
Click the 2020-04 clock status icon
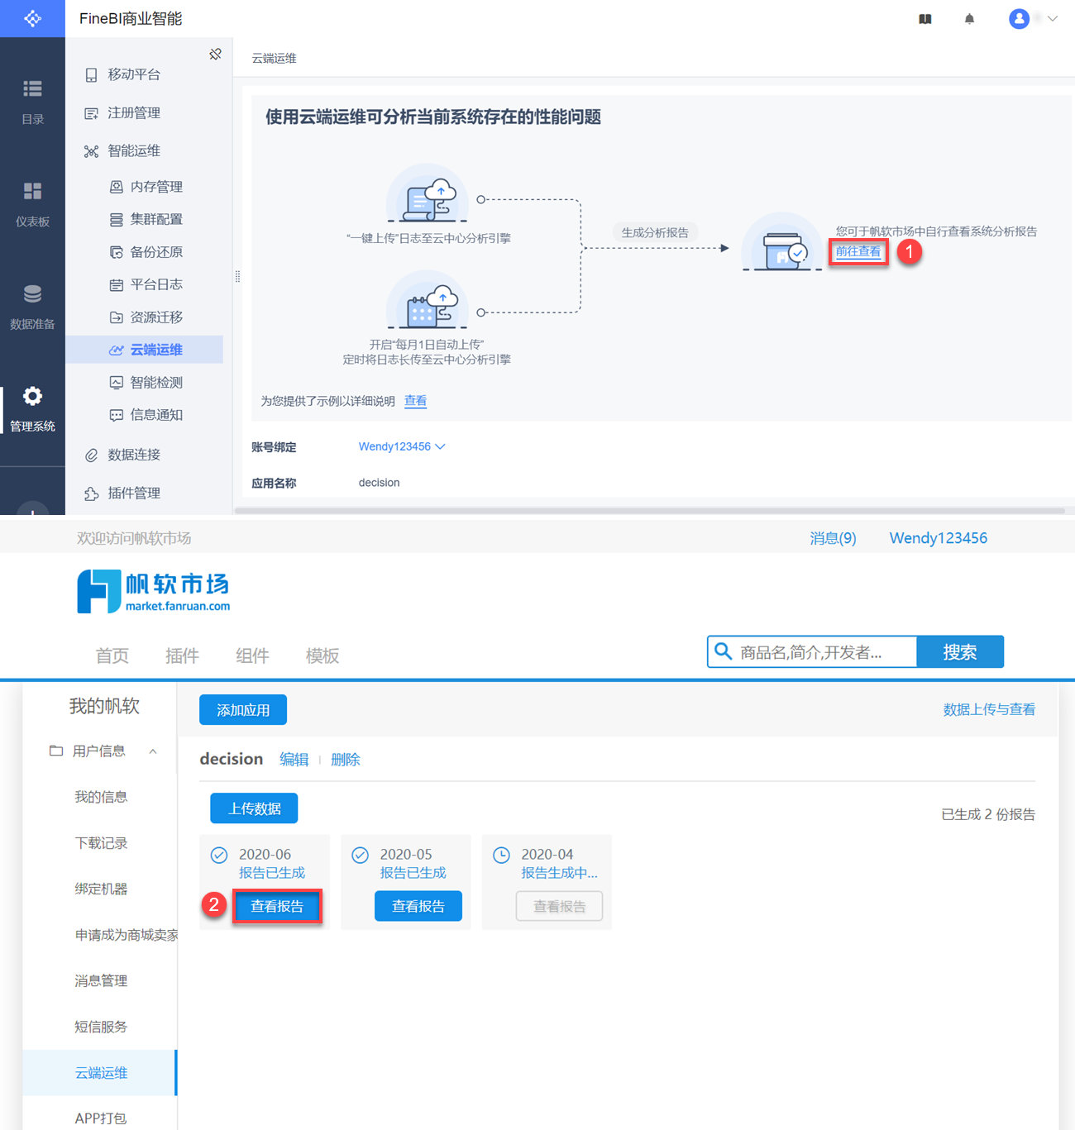click(x=501, y=855)
